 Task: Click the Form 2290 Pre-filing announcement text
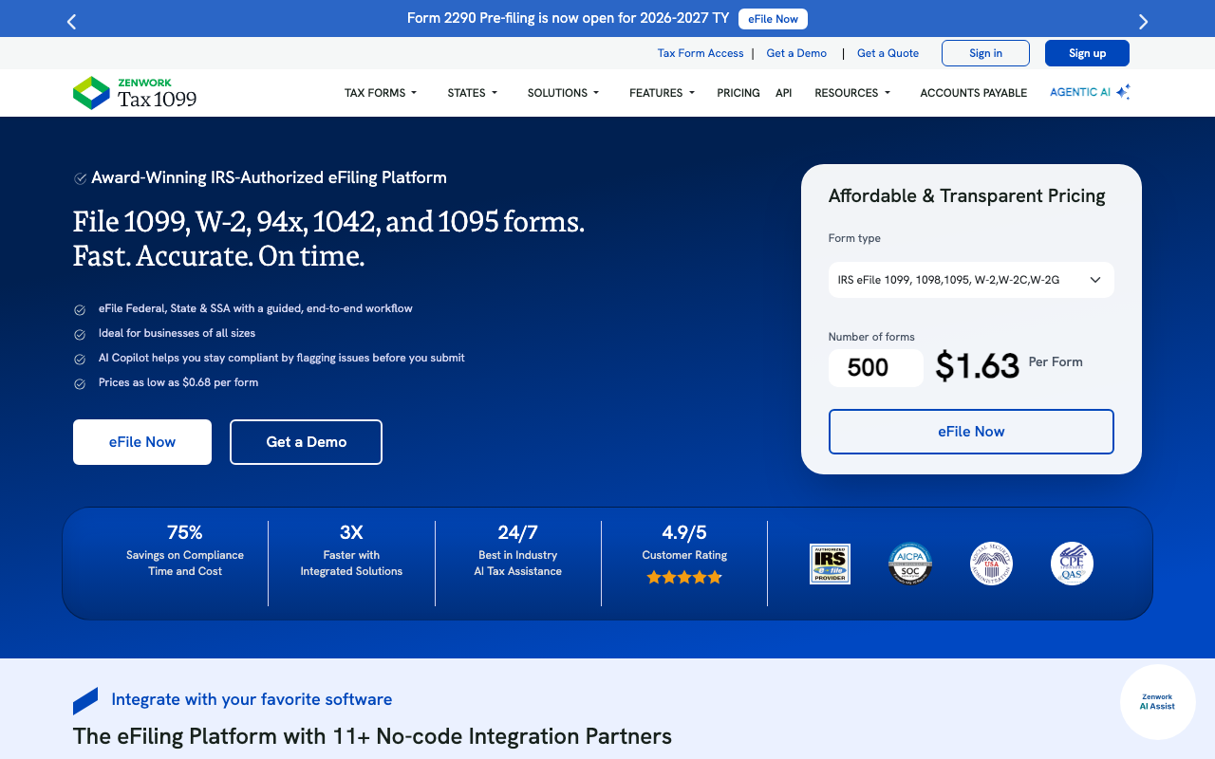568,18
